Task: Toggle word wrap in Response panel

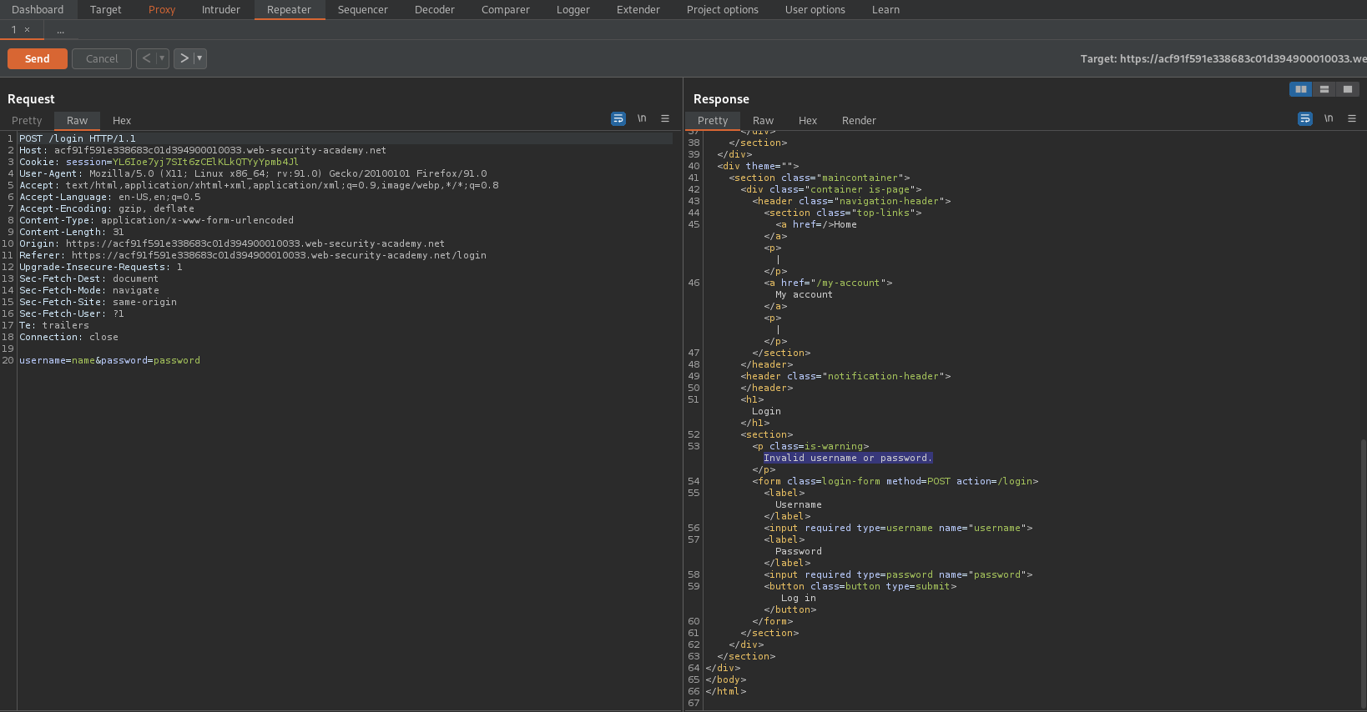Action: 1305,119
